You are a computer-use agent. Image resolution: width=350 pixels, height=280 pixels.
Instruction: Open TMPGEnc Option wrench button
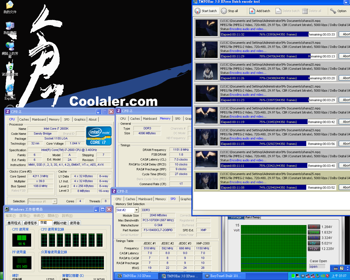[x=338, y=11]
